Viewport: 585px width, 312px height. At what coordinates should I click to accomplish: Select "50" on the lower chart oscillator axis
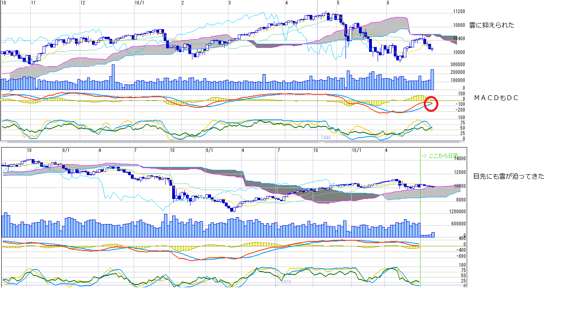point(464,275)
